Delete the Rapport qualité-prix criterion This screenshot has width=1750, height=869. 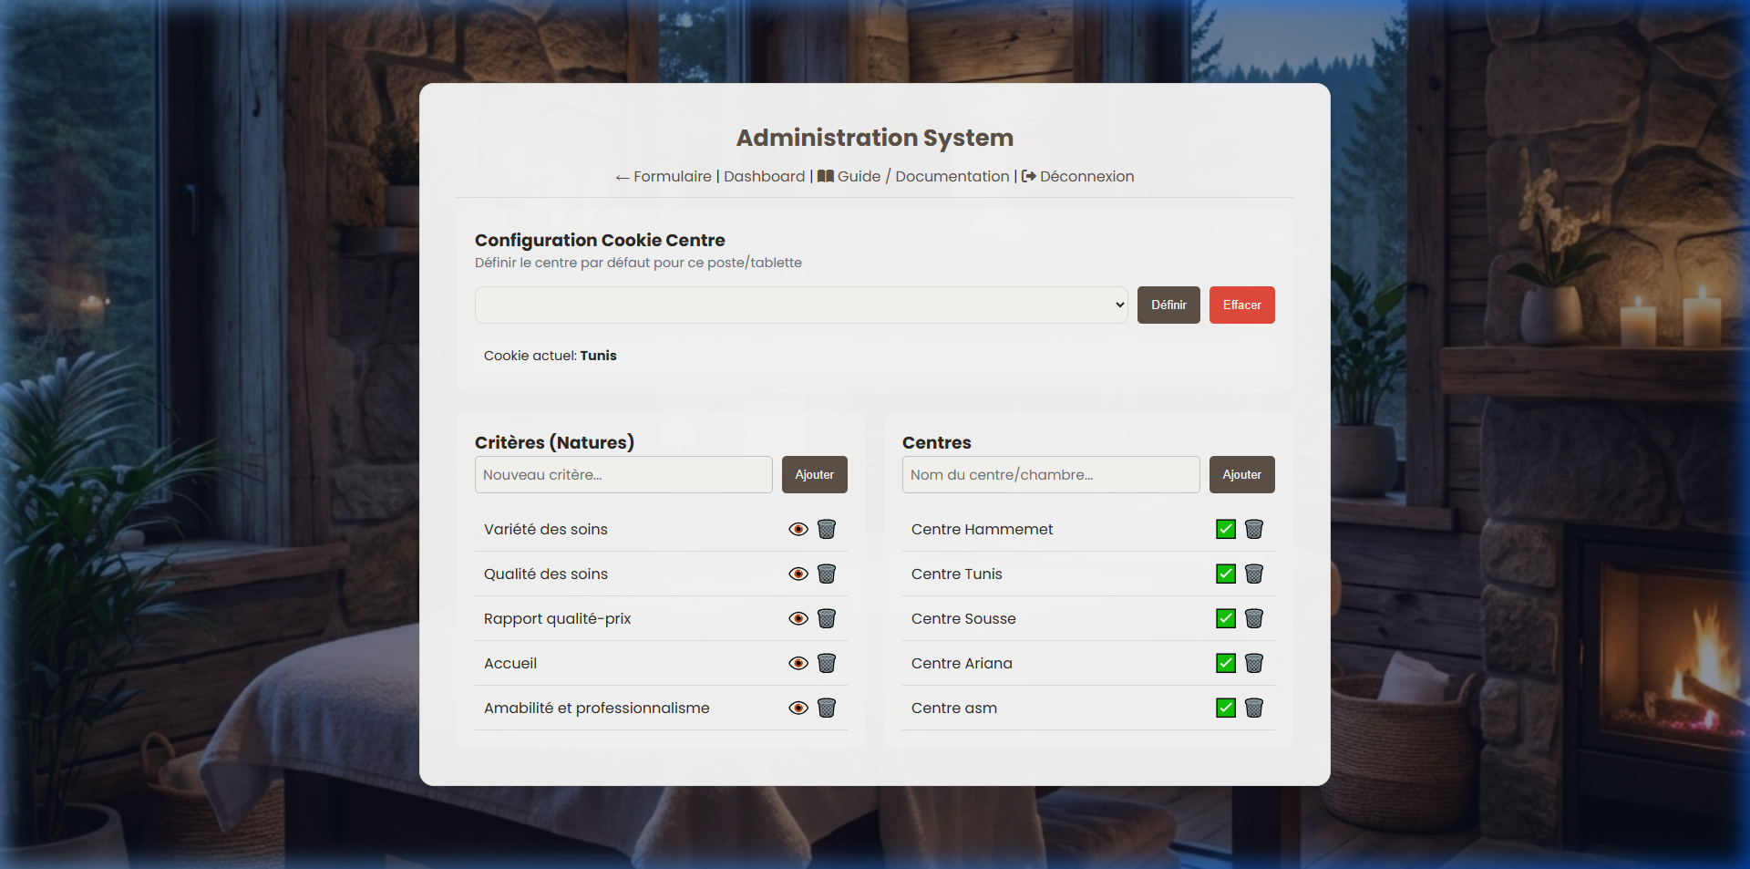pos(827,618)
